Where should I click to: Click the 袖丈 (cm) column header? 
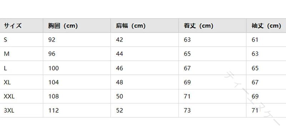[x=266, y=26]
